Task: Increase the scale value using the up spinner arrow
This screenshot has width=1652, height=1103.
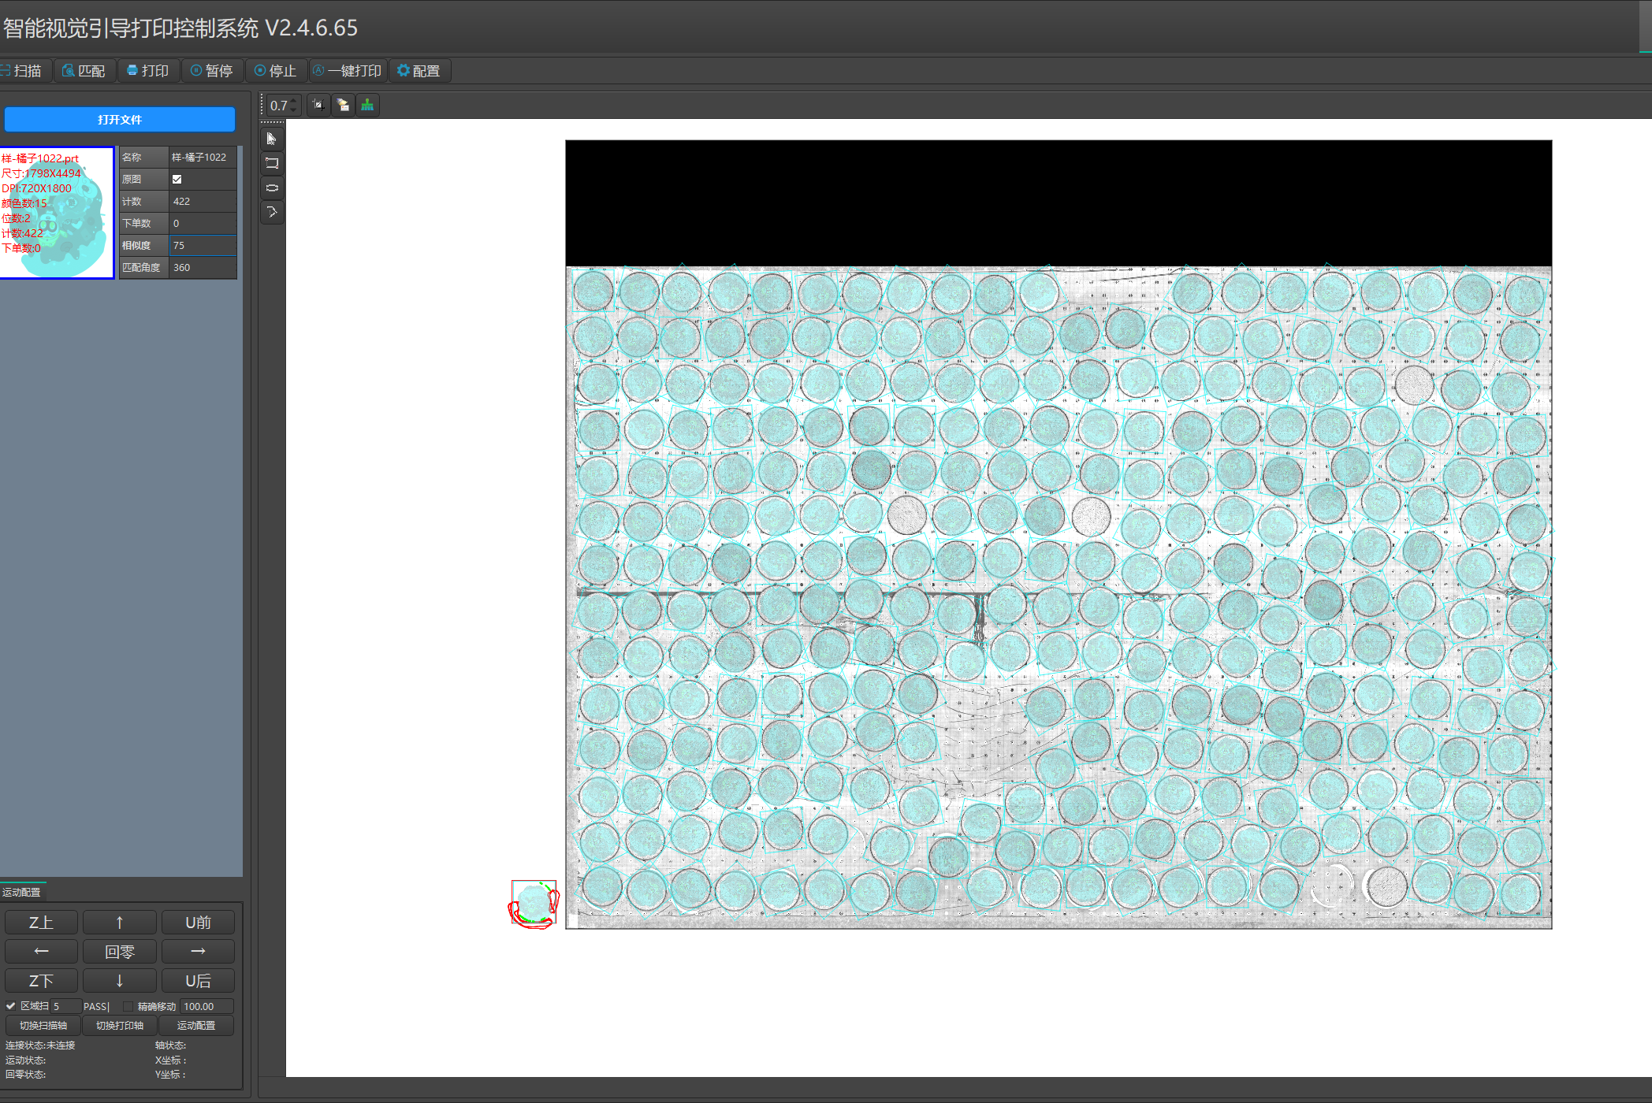Action: (x=293, y=100)
